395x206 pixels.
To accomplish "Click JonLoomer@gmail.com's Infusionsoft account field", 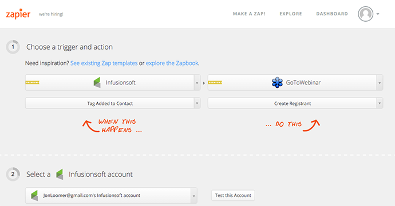I will pos(111,196).
